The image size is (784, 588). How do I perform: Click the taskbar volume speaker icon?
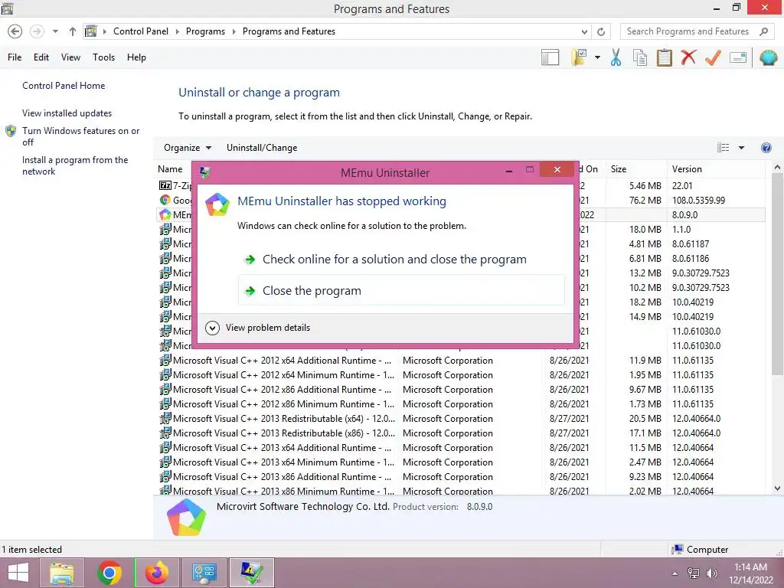[711, 573]
